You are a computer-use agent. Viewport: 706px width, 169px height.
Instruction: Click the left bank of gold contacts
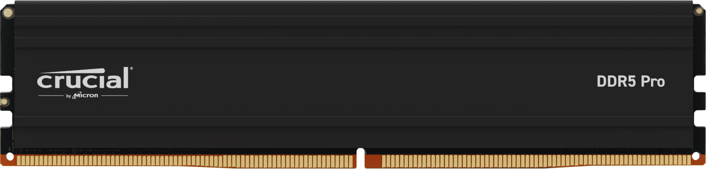(186, 161)
